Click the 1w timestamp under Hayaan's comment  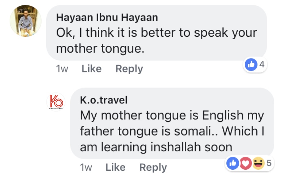pos(62,69)
